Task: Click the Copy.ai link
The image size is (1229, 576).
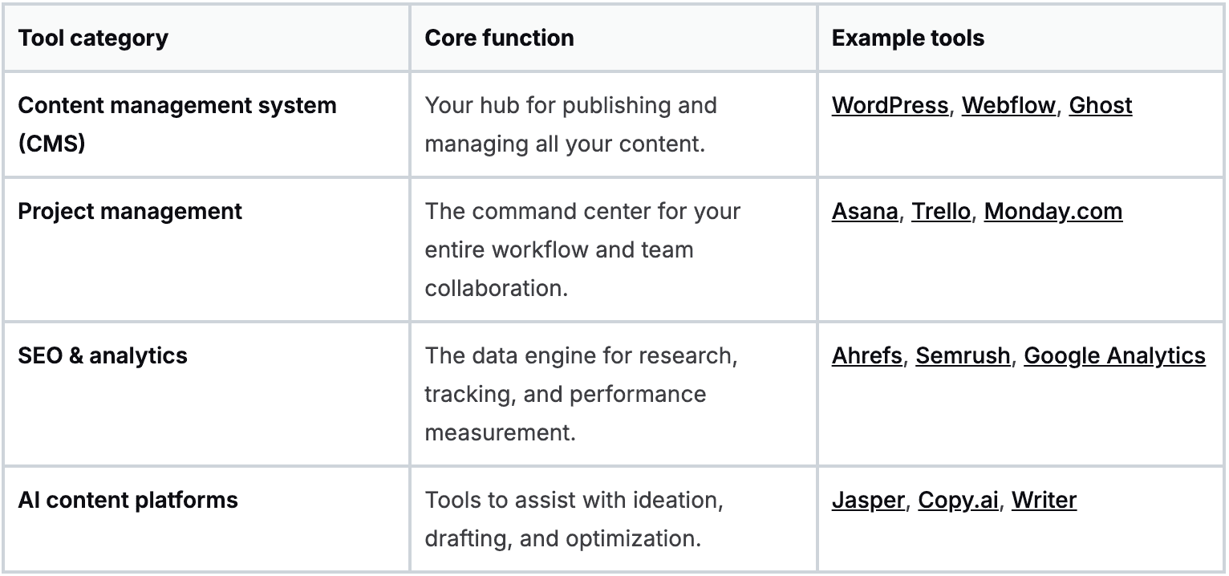Action: tap(958, 501)
